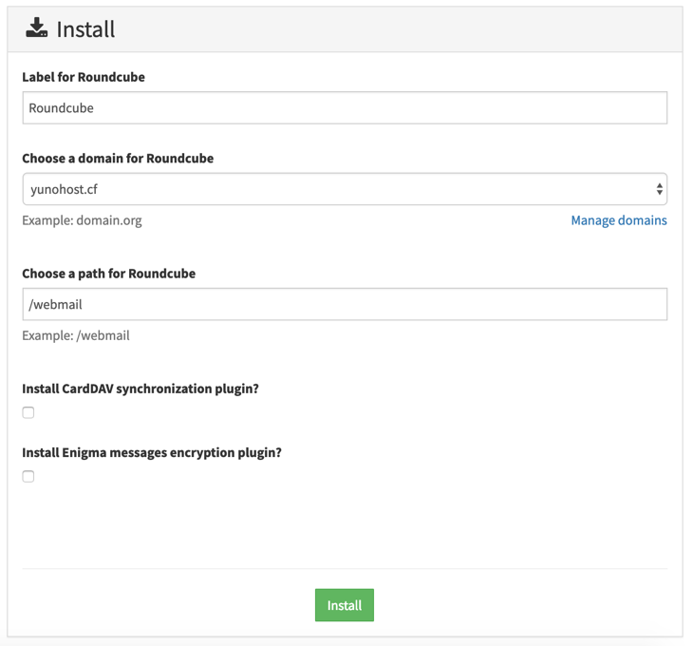Click the Install panel heading text
The width and height of the screenshot is (693, 646).
[x=85, y=29]
